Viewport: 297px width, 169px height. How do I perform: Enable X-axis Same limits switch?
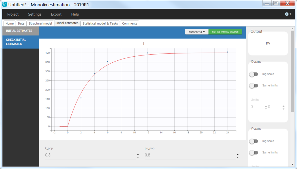point(253,86)
